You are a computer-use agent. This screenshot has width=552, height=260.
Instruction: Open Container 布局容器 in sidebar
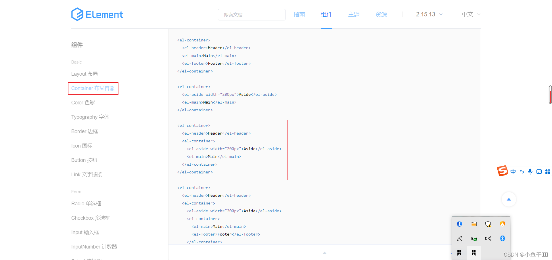coord(93,88)
